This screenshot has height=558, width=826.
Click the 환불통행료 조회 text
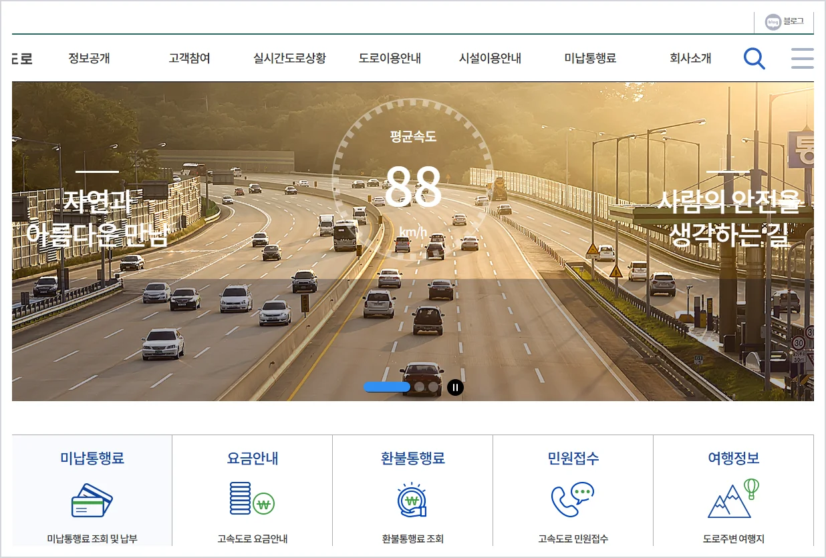click(x=413, y=539)
